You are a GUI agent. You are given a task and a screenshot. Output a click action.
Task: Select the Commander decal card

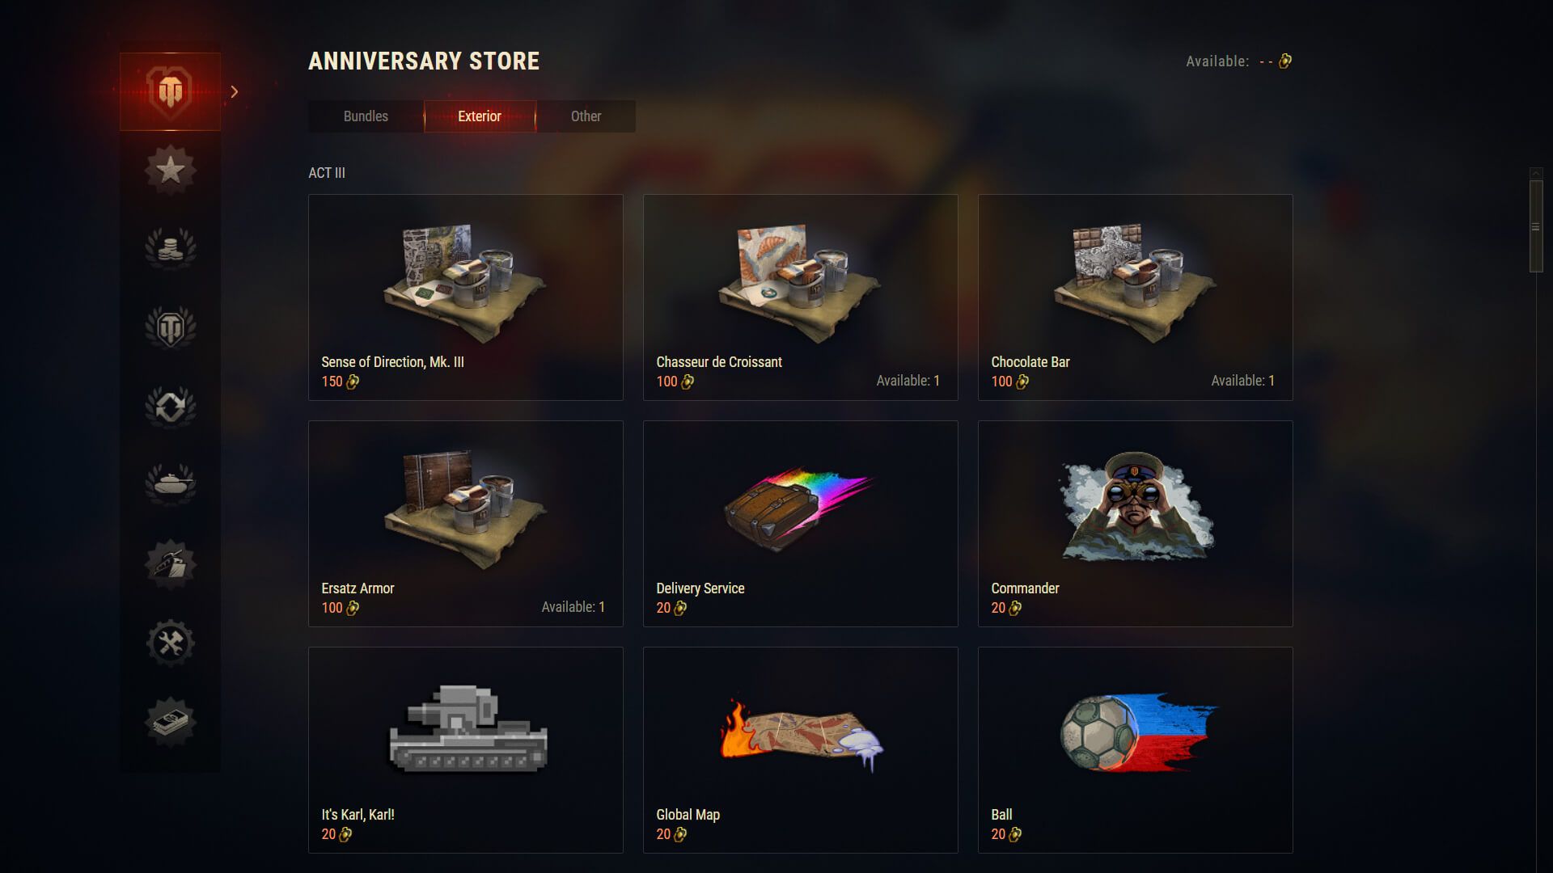[1135, 523]
